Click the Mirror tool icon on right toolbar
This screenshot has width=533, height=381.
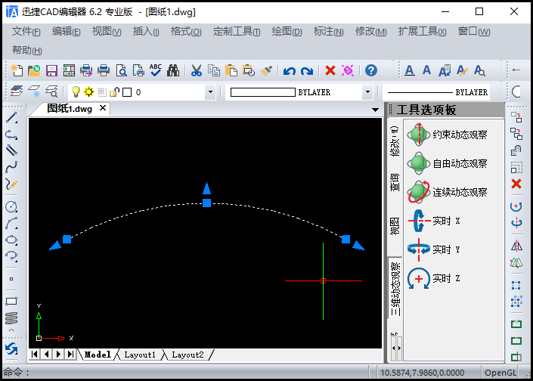[x=516, y=246]
